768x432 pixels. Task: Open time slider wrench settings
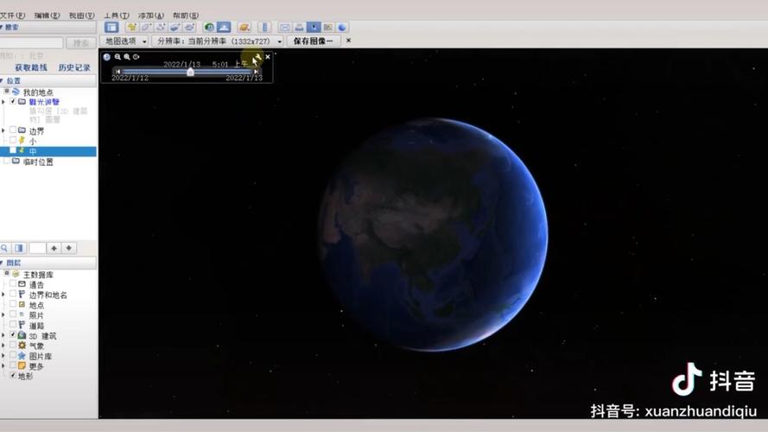[257, 58]
